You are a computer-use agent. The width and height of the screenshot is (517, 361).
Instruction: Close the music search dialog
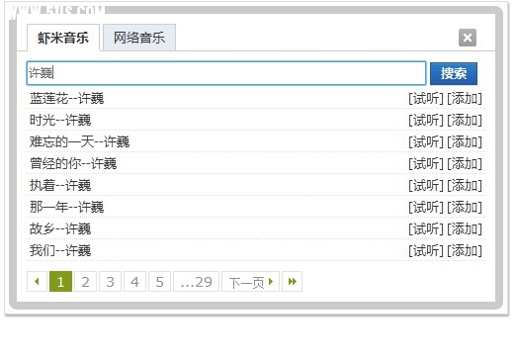click(x=468, y=38)
